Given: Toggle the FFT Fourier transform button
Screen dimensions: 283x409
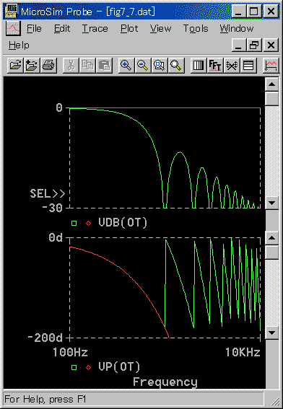Looking at the screenshot, I should click(x=215, y=65).
